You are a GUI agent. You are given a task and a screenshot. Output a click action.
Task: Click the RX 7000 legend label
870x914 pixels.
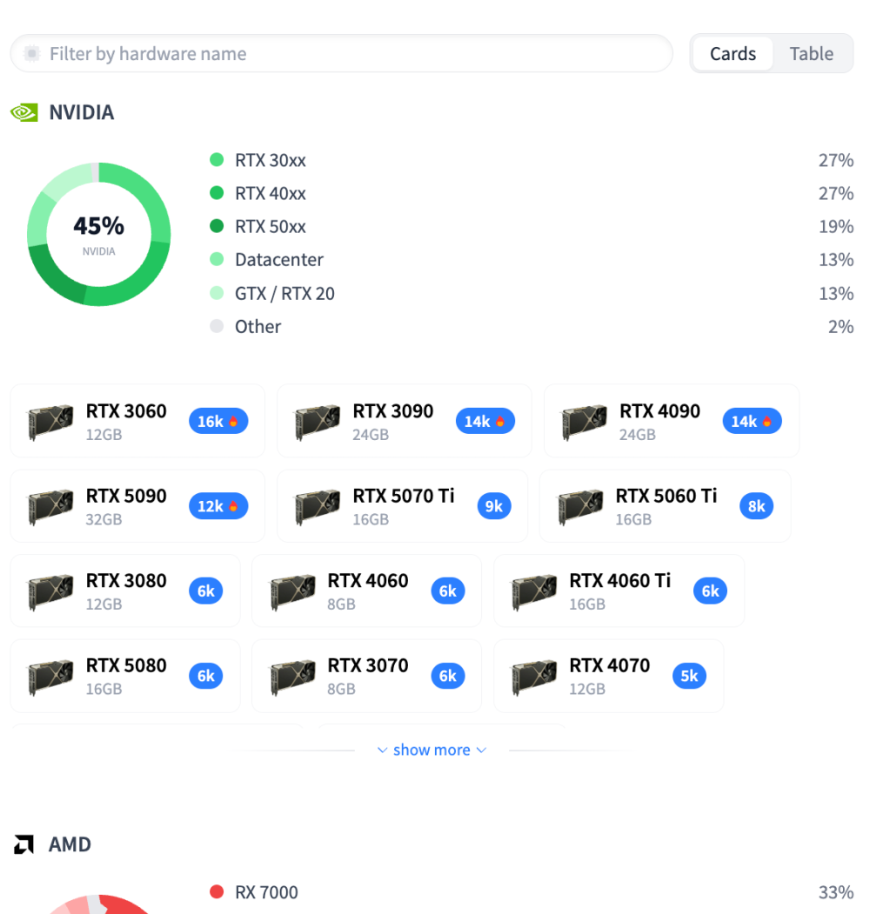pyautogui.click(x=266, y=892)
